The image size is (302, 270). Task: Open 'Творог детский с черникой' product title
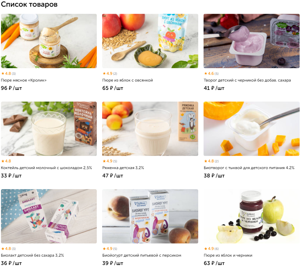(x=247, y=80)
